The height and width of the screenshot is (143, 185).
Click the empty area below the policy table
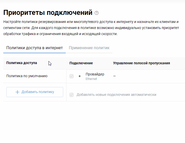(92, 121)
